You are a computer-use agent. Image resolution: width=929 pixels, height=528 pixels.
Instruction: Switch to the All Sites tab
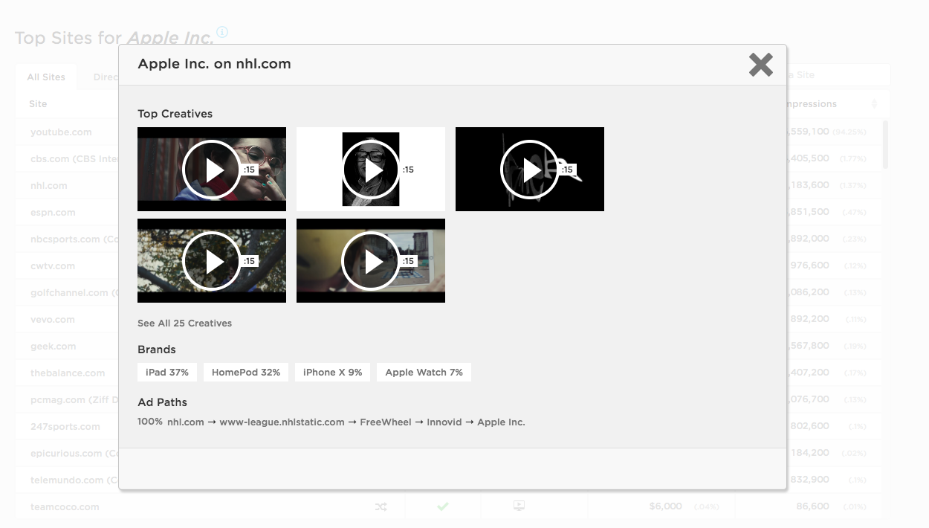tap(46, 77)
